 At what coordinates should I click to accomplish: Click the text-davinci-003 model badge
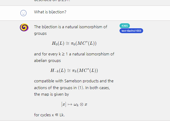coord(131,31)
